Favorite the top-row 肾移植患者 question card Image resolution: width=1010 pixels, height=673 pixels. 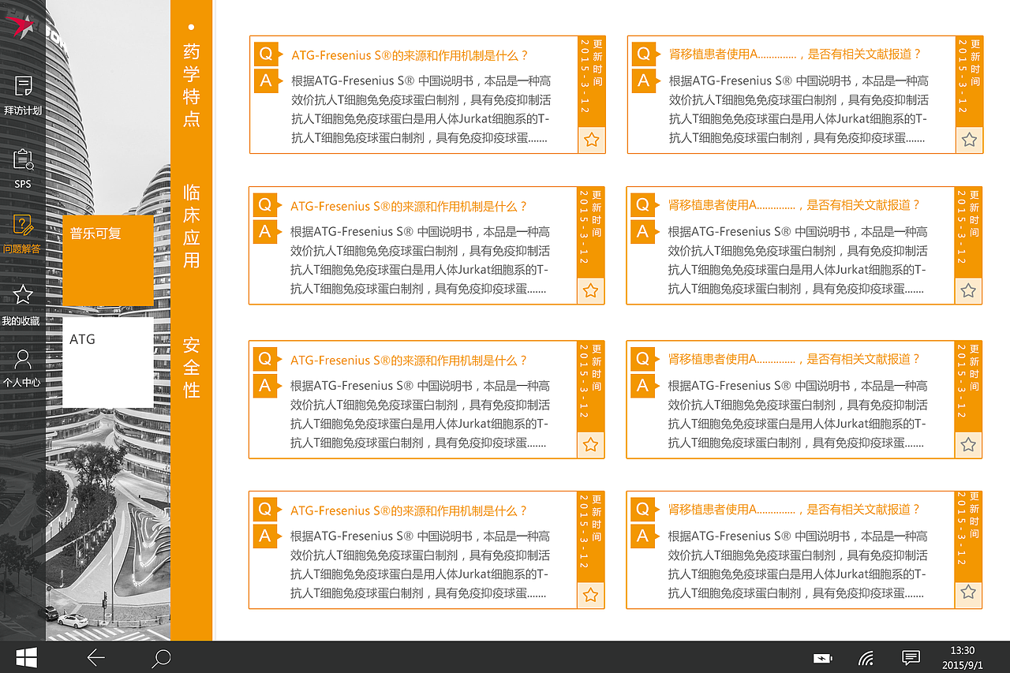(x=969, y=140)
